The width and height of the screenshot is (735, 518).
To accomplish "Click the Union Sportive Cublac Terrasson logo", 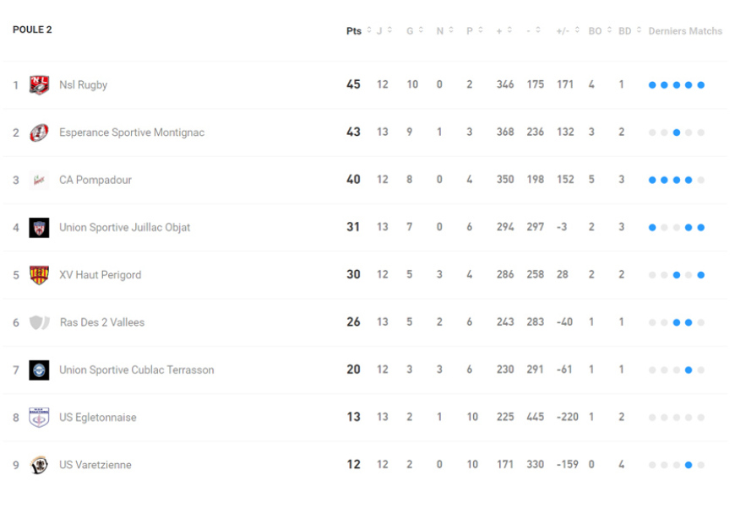I will [39, 370].
